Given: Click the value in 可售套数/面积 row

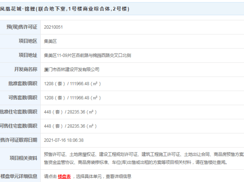Looking at the screenshot, I should (x=73, y=98).
